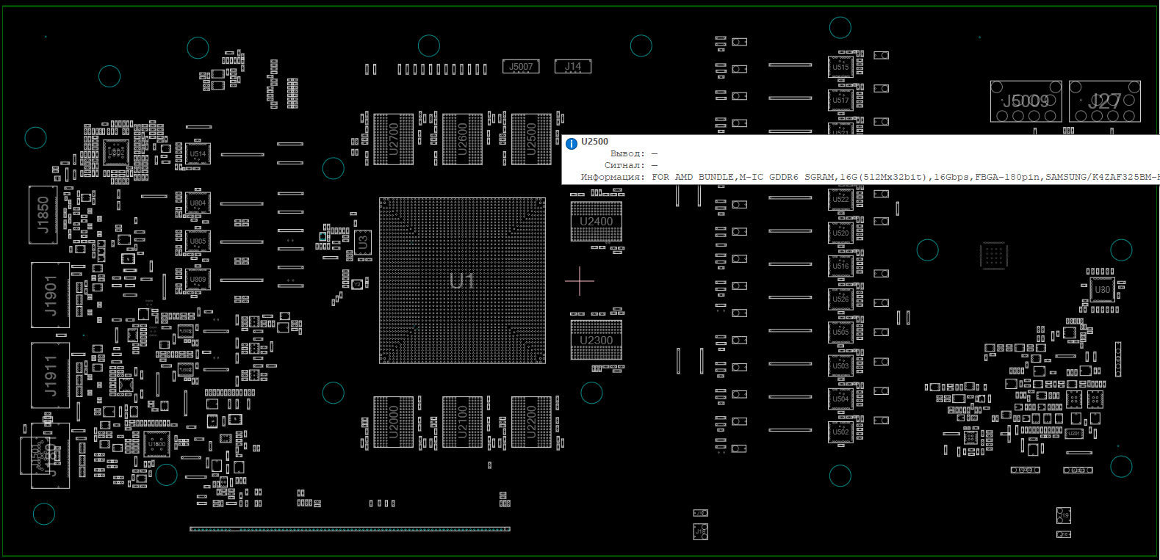This screenshot has width=1160, height=560.
Task: Click the U3 chip near GPU
Action: pos(362,241)
